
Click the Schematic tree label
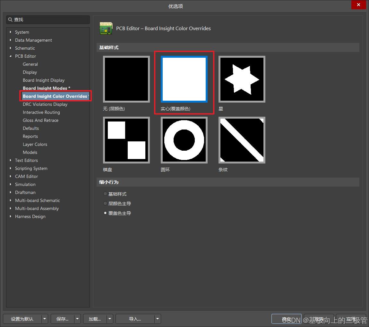pyautogui.click(x=25, y=48)
